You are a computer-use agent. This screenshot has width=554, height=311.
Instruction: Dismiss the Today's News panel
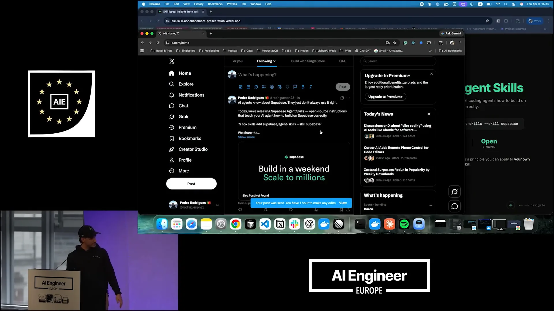429,114
